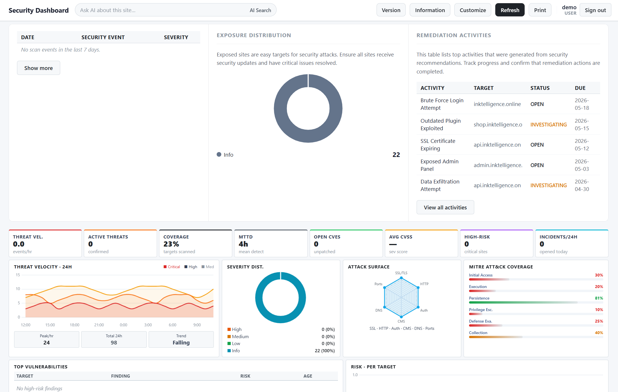
Task: Click the dark Refresh button
Action: tap(510, 10)
